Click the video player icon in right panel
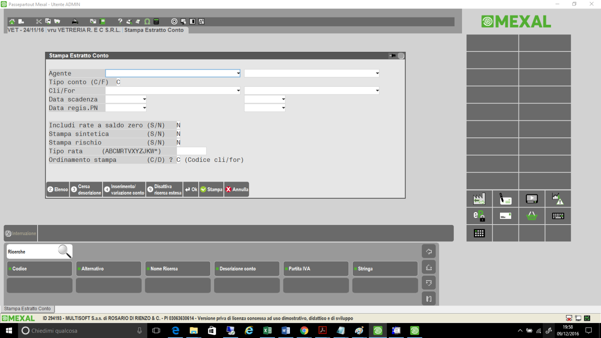Viewport: 601px width, 338px height. [x=532, y=199]
